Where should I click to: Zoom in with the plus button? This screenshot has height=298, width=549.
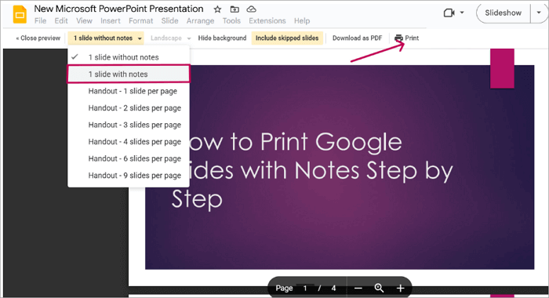point(400,288)
